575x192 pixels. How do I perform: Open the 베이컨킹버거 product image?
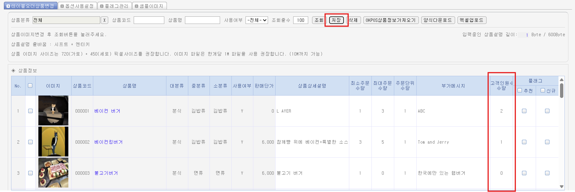(53, 142)
